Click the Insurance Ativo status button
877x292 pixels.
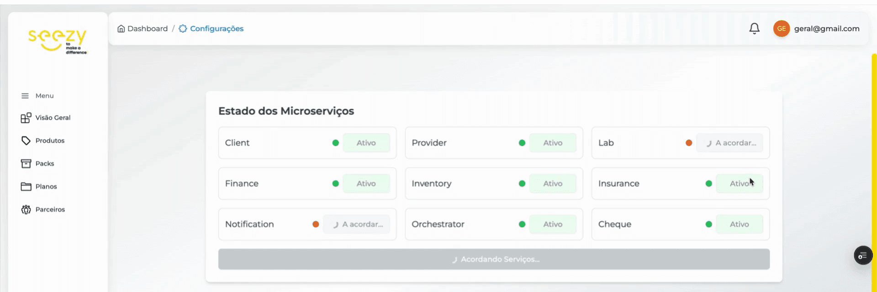click(740, 183)
